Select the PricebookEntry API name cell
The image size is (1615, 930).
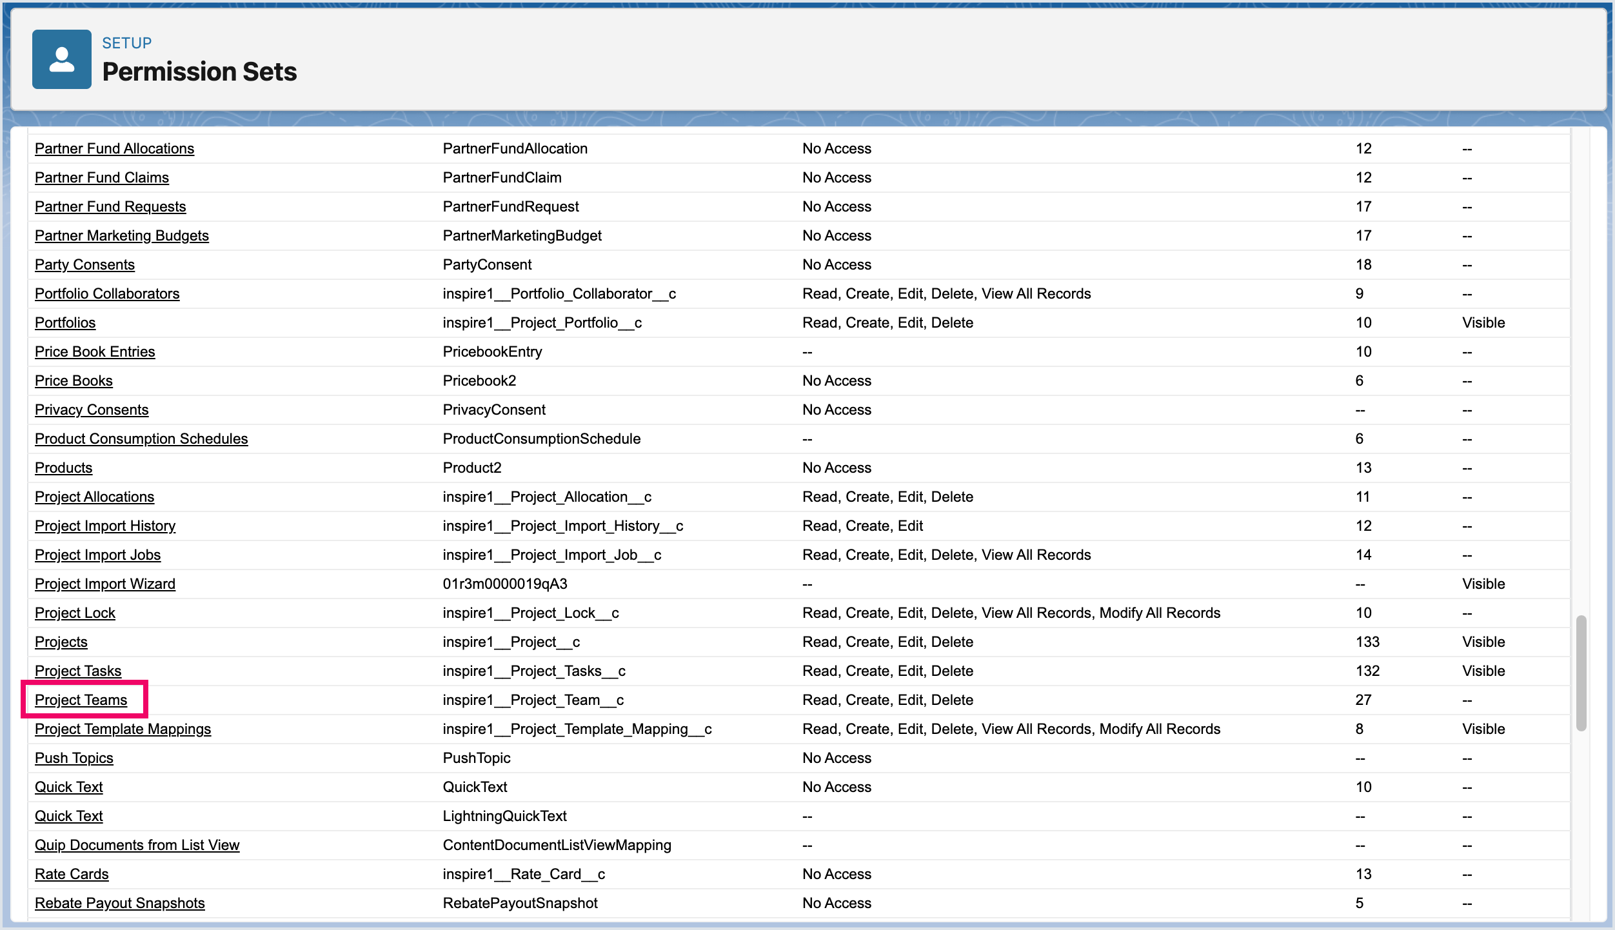pyautogui.click(x=492, y=351)
